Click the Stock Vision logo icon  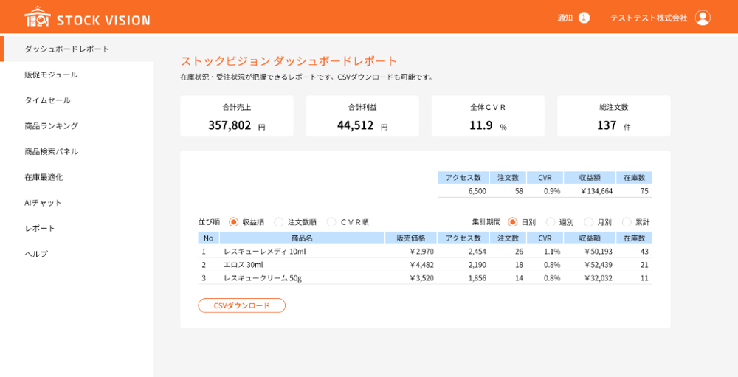37,17
